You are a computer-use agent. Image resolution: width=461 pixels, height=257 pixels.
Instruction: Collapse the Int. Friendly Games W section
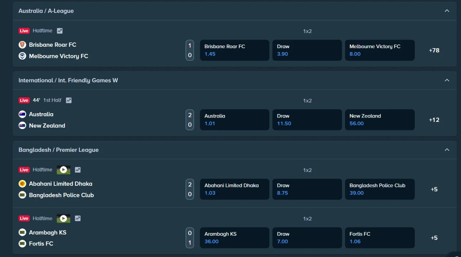(x=447, y=80)
